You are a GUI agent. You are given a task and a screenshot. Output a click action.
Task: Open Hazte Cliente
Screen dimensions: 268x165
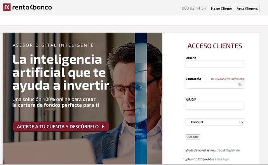pos(221,9)
